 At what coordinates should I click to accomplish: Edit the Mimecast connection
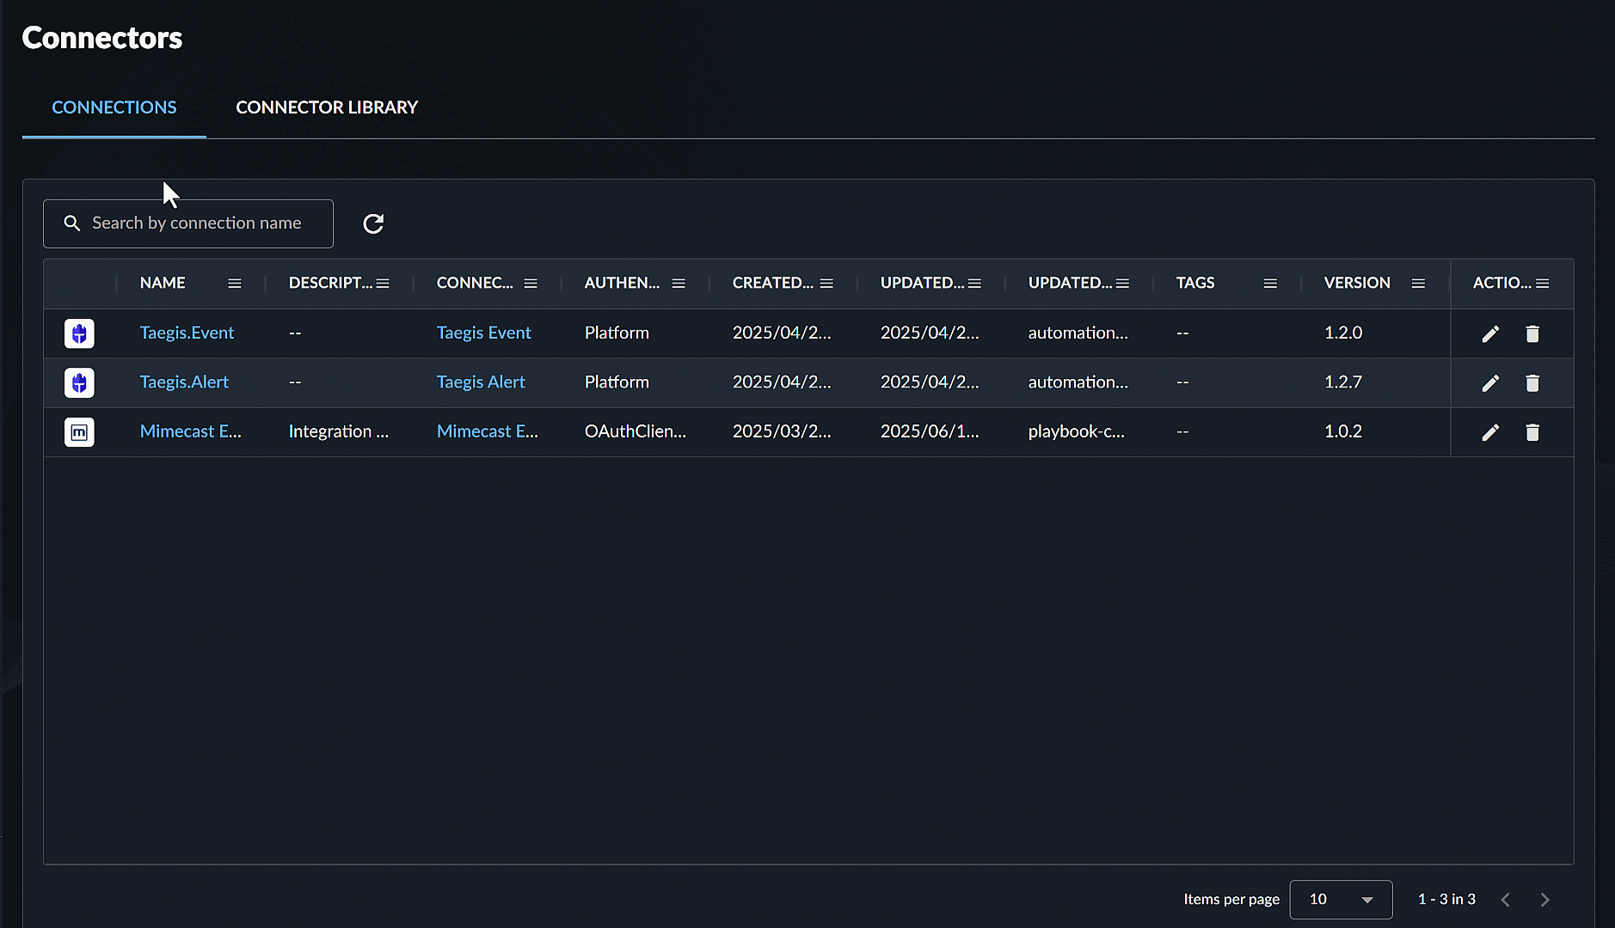point(1490,432)
